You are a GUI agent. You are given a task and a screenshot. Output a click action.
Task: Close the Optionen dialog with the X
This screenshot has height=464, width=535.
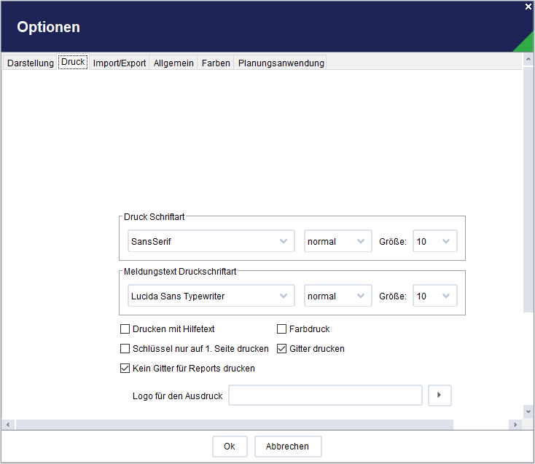coord(528,7)
